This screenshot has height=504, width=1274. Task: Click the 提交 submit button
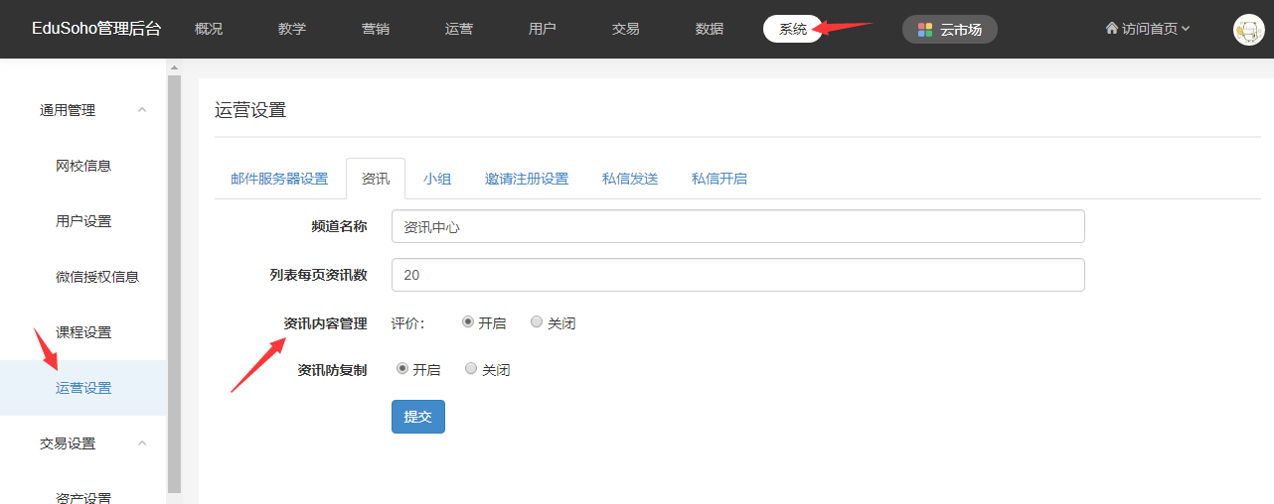click(417, 417)
